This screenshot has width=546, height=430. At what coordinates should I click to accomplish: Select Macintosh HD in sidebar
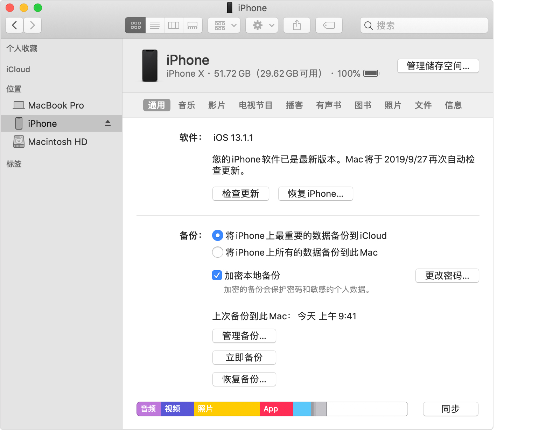[x=57, y=142]
